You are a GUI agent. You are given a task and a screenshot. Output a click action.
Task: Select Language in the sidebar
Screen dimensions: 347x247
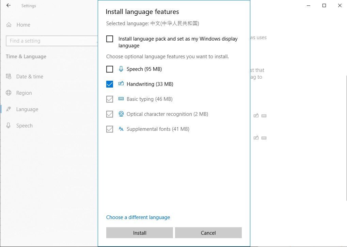point(27,109)
